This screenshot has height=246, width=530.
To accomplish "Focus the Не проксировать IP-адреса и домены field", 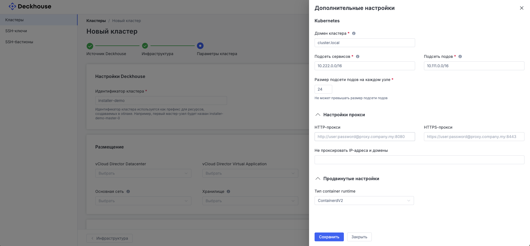I will 419,160.
